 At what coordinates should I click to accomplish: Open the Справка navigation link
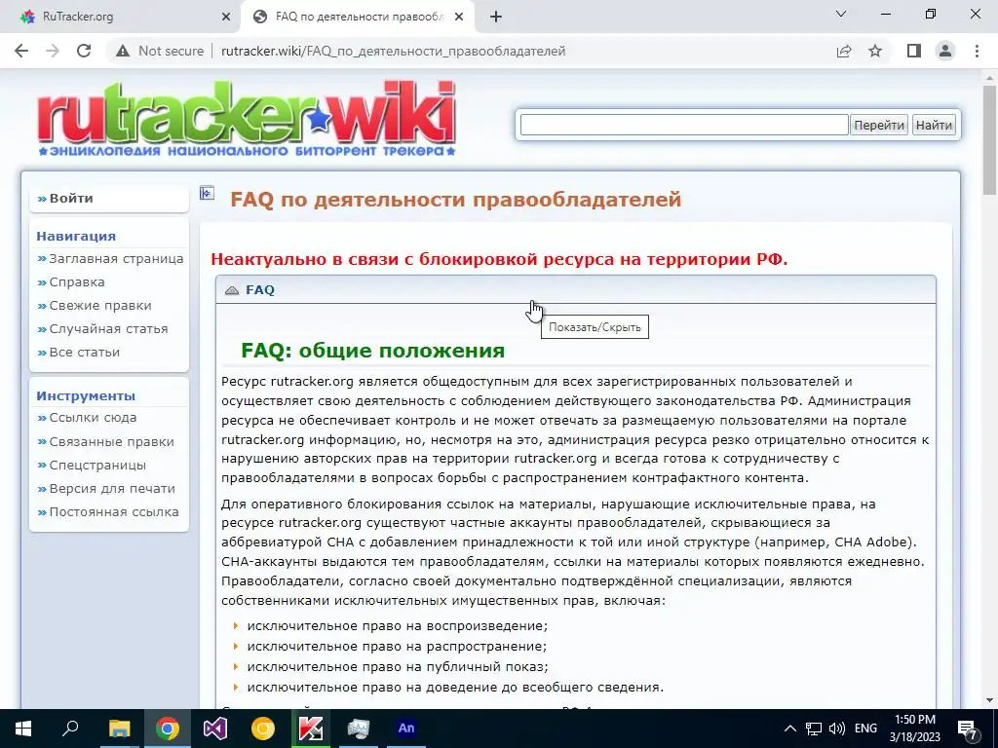pos(77,282)
